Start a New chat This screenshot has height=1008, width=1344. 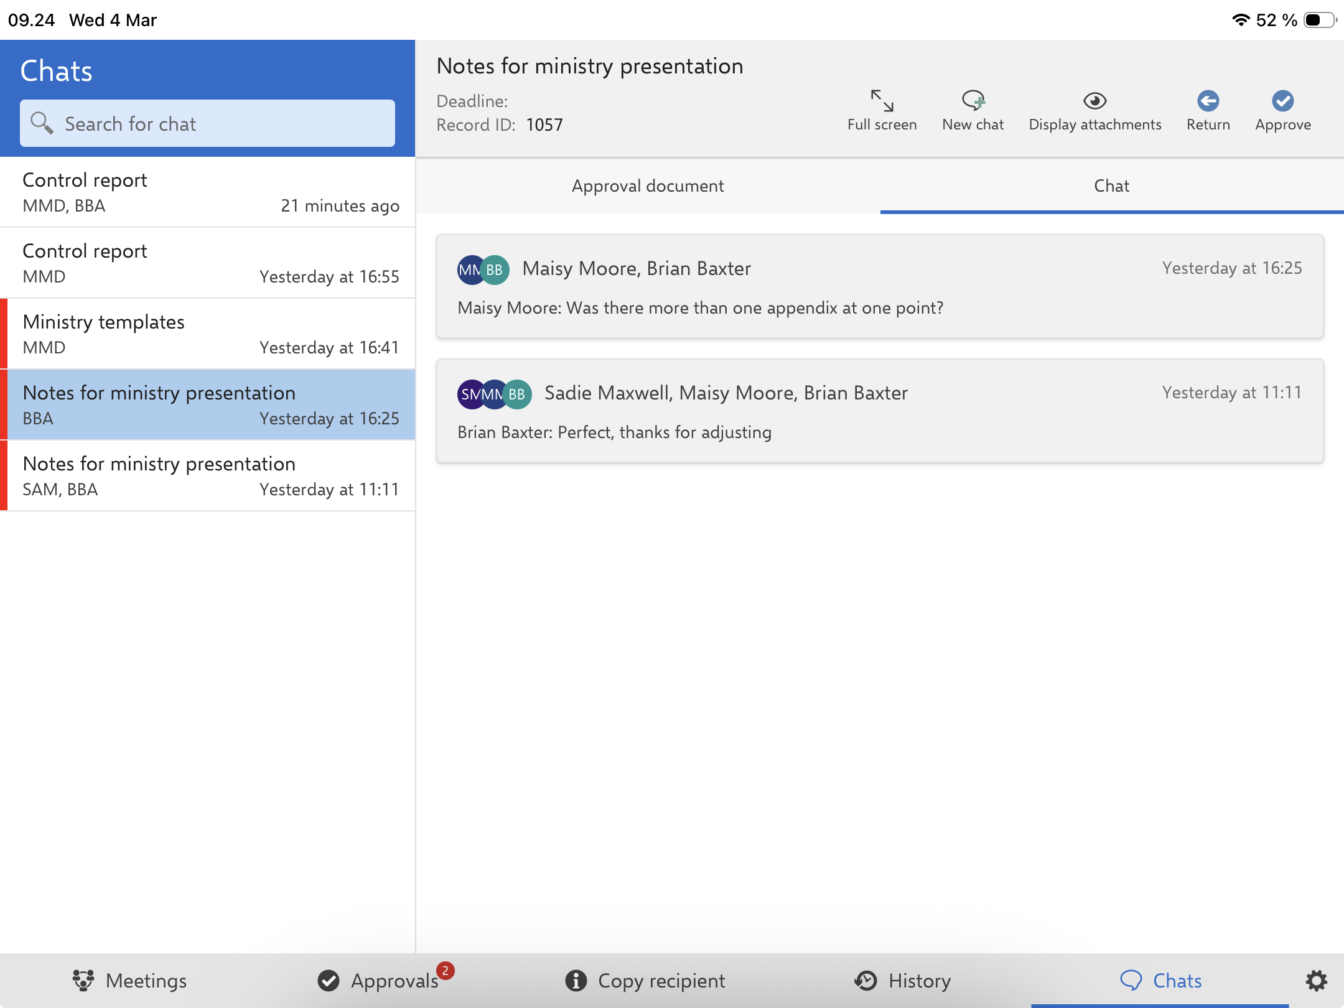(x=973, y=110)
